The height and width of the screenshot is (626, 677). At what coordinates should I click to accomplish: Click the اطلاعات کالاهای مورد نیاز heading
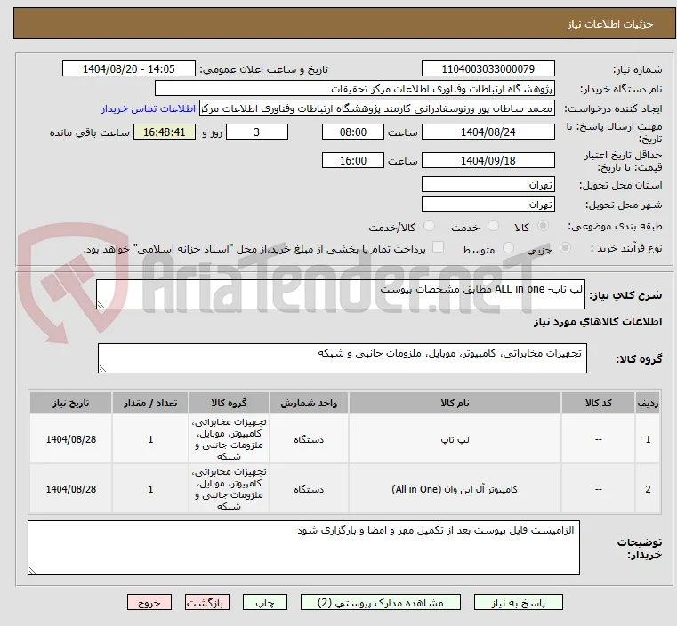[598, 322]
